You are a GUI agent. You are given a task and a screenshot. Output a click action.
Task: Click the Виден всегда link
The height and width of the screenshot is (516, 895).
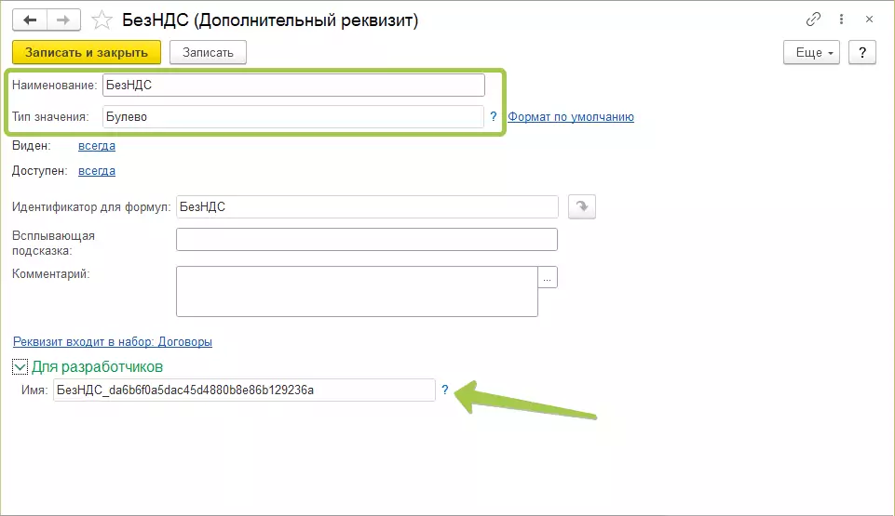click(97, 145)
